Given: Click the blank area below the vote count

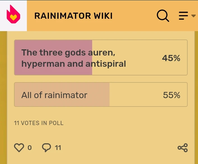Looking at the screenshot, I should pyautogui.click(x=112, y=133).
